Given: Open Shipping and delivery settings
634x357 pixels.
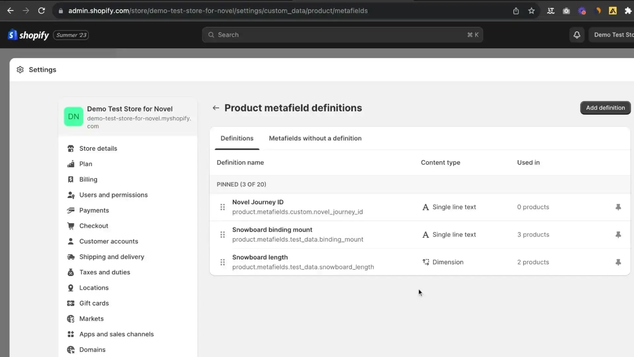Looking at the screenshot, I should [112, 257].
